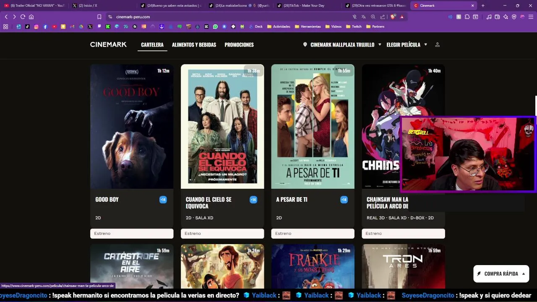Open the Partners bookmarks folder
Image resolution: width=537 pixels, height=302 pixels.
[x=375, y=26]
